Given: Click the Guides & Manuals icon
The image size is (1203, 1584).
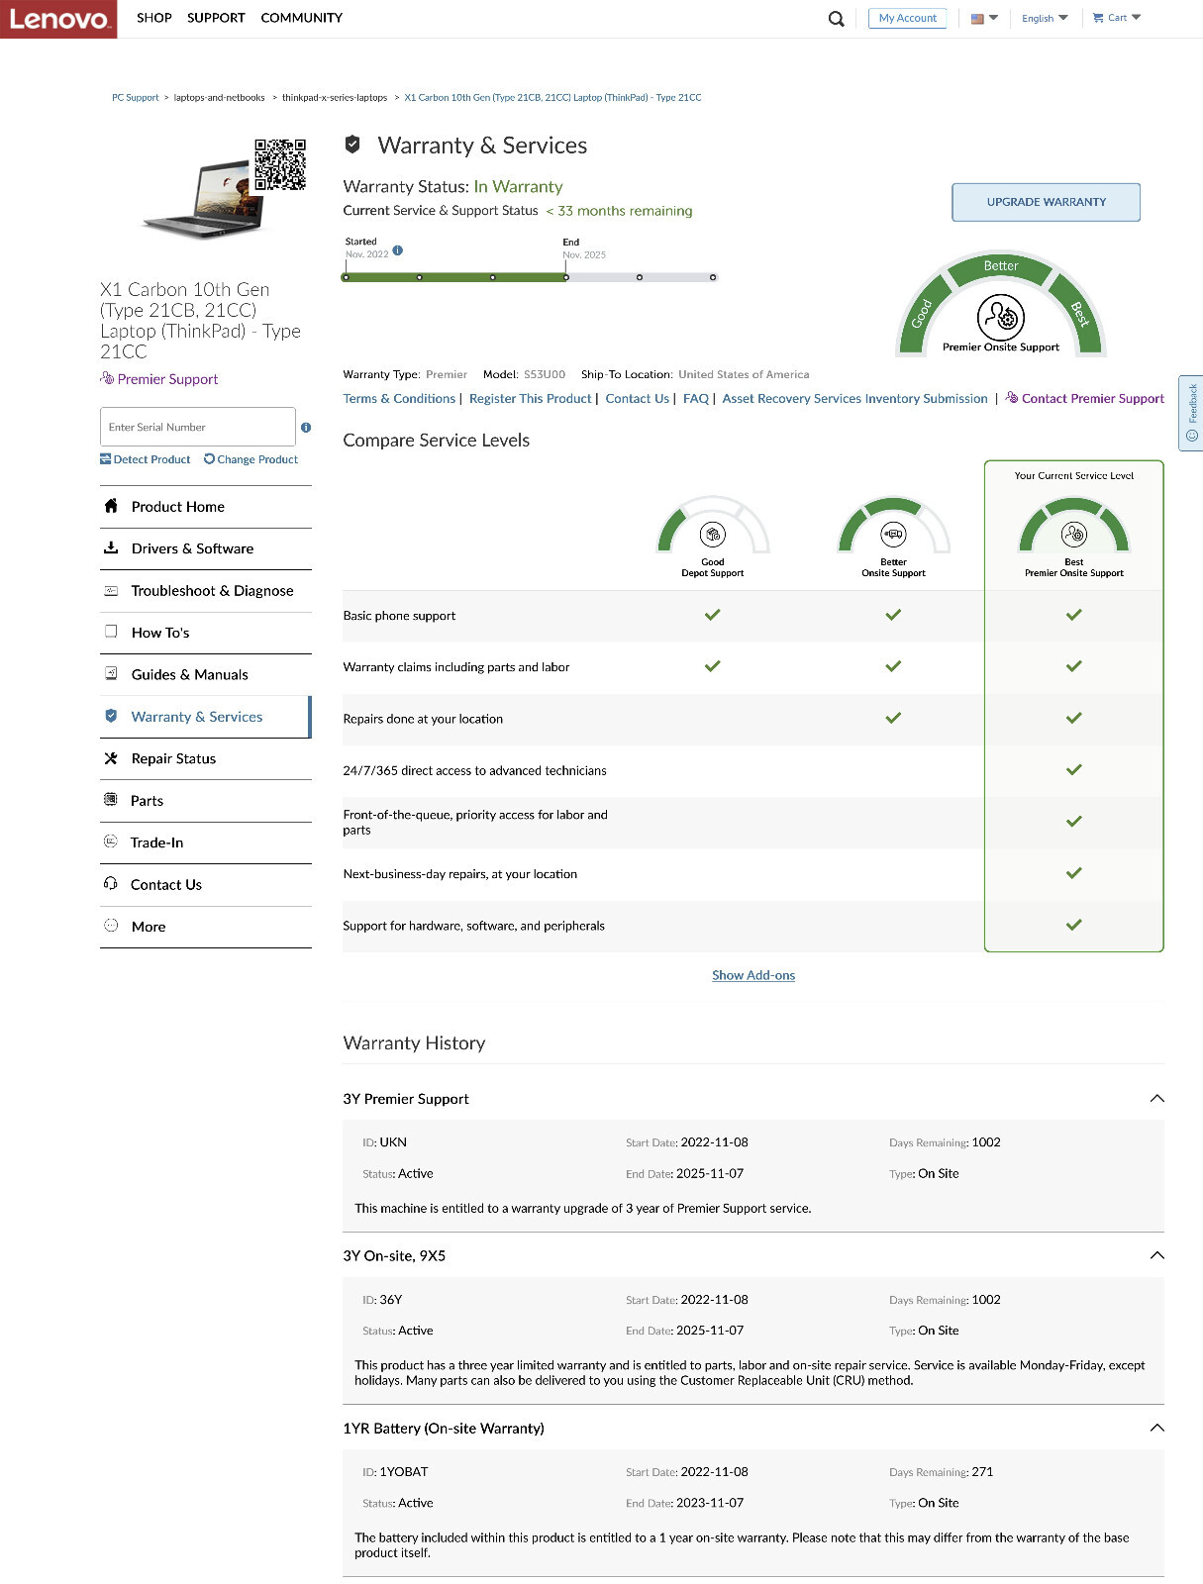Looking at the screenshot, I should pyautogui.click(x=111, y=674).
